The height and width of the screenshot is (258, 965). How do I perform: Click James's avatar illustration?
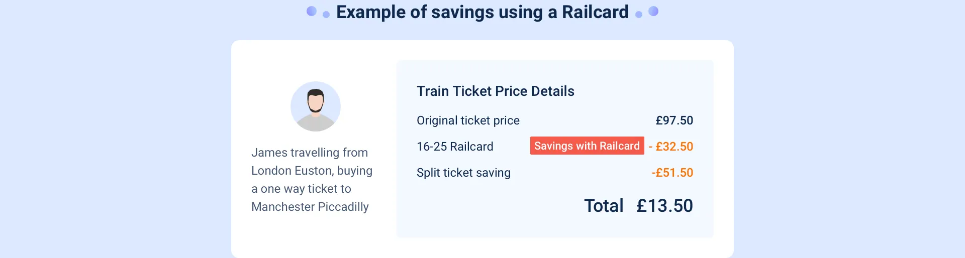(x=316, y=106)
